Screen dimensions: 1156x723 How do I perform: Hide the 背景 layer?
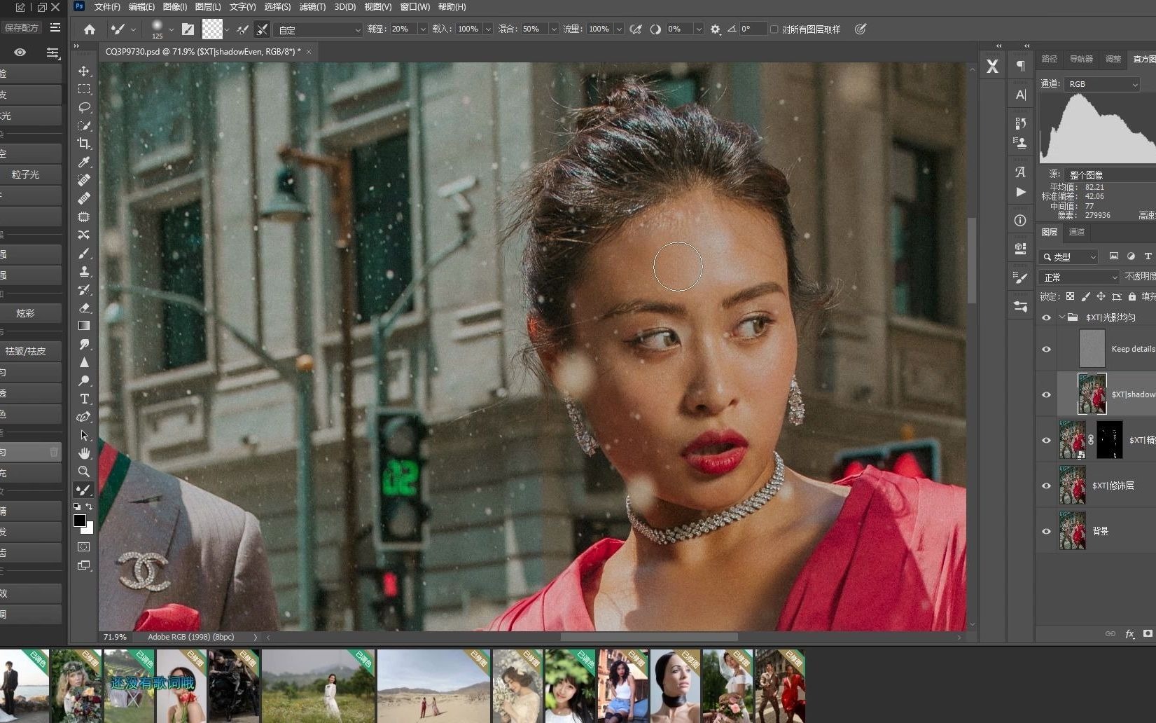point(1046,531)
